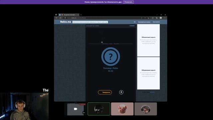The width and height of the screenshot is (213, 120).
Task: Open the blue footer link under ads
Action: (x=152, y=92)
